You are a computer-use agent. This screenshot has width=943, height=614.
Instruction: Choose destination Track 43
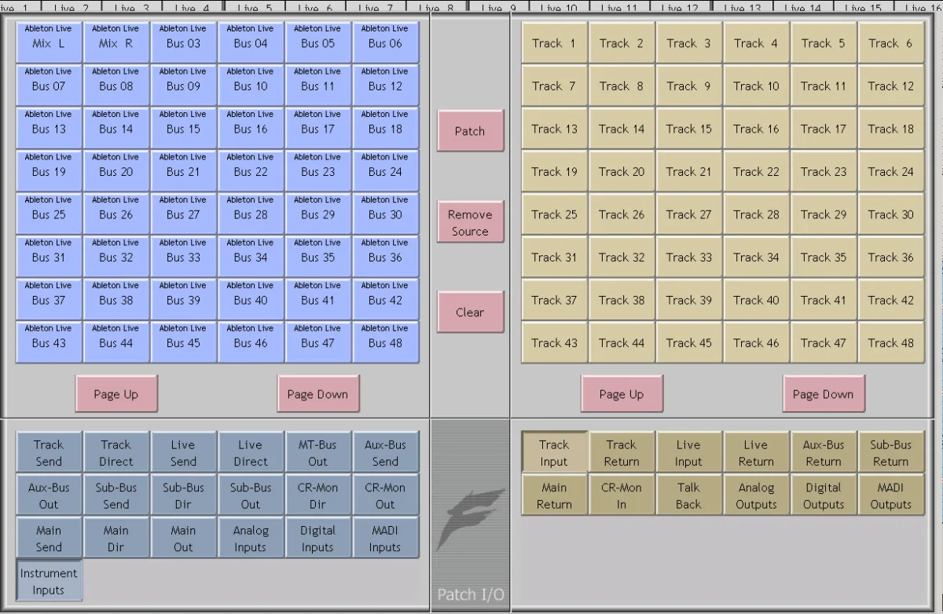pyautogui.click(x=554, y=342)
